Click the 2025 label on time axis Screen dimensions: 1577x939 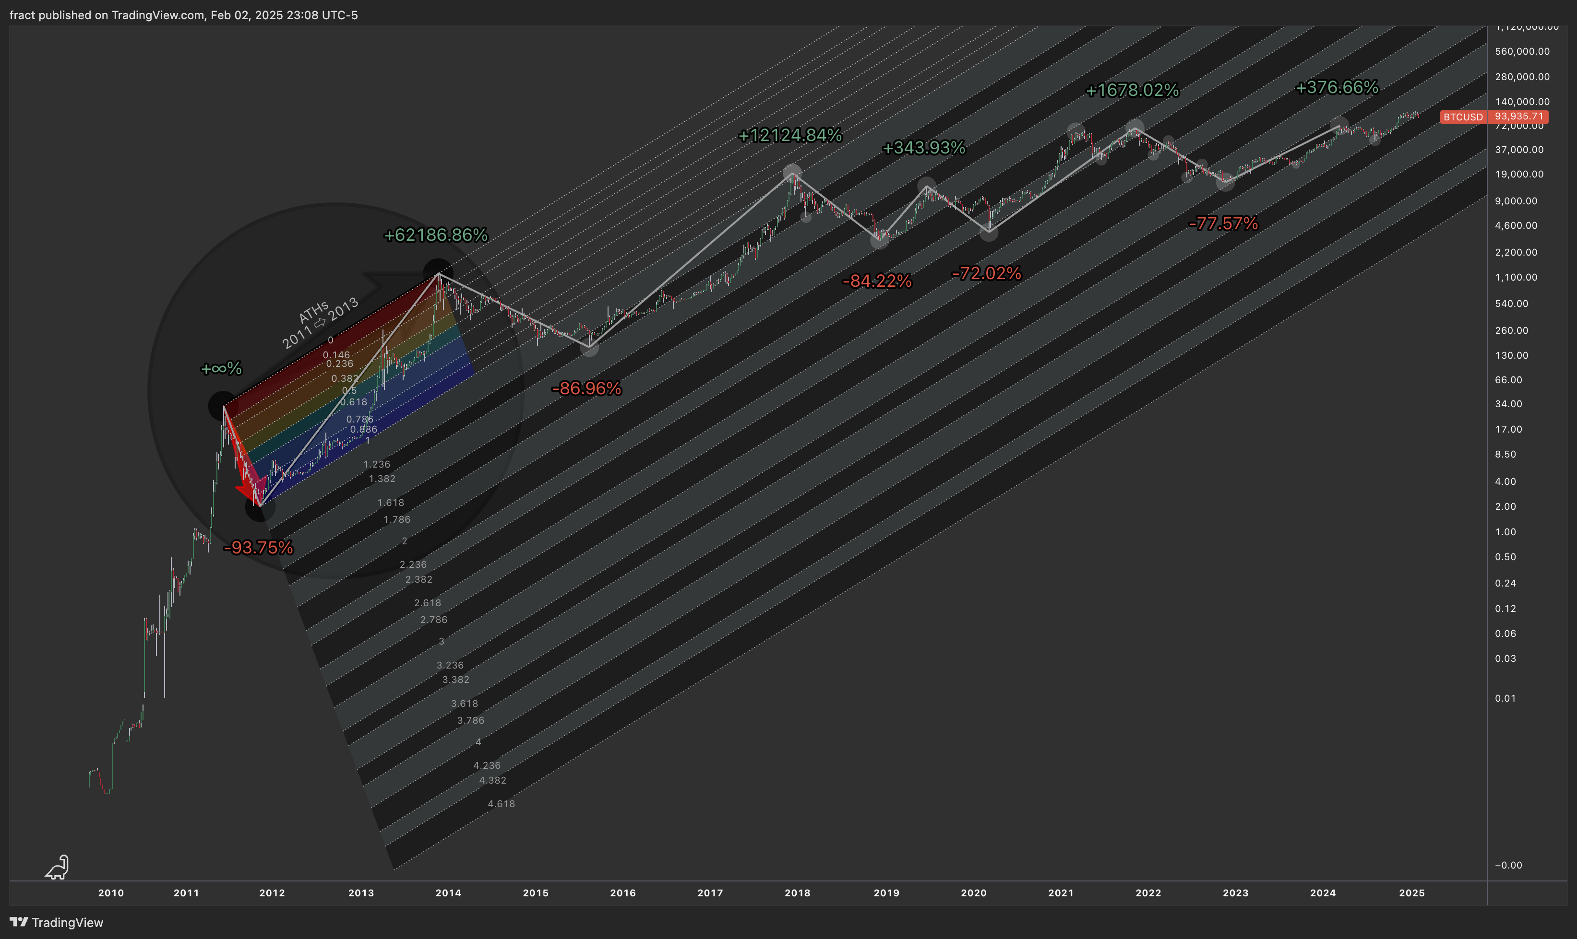1411,893
